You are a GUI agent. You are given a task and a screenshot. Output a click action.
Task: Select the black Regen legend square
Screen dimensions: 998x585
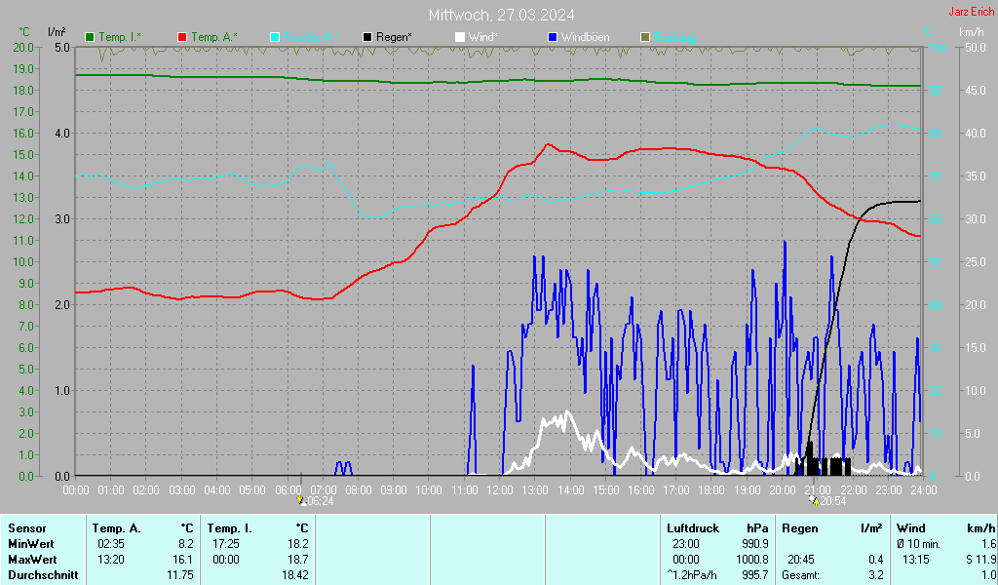tap(367, 38)
